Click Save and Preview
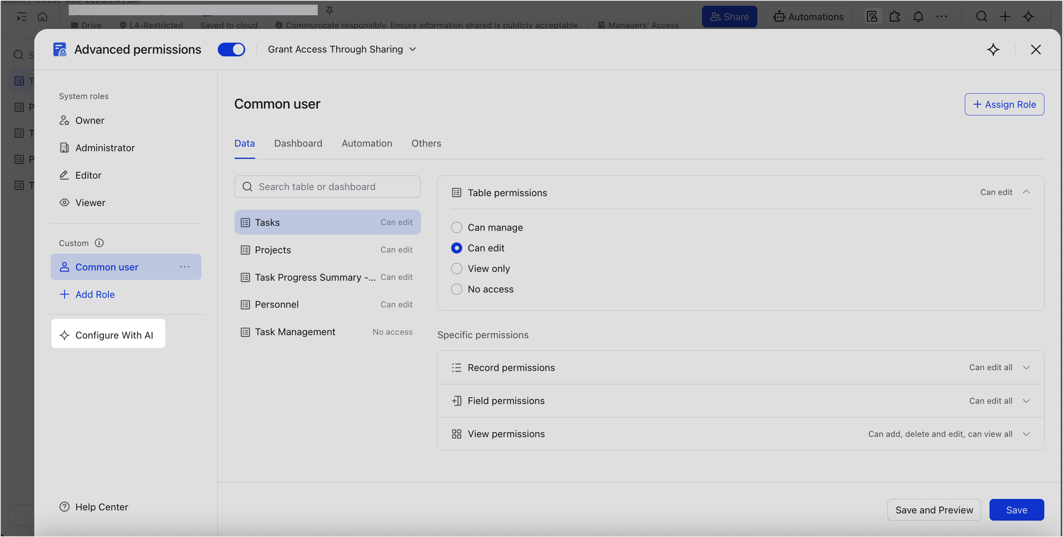This screenshot has width=1063, height=537. pos(934,510)
